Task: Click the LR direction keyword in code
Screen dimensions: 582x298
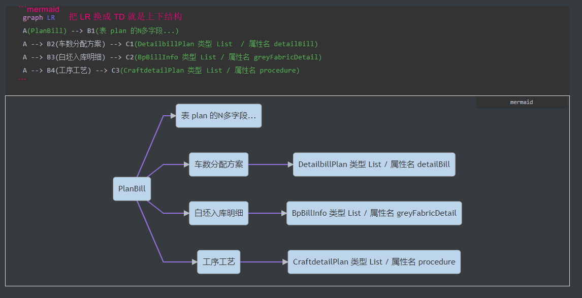Action: coord(51,17)
